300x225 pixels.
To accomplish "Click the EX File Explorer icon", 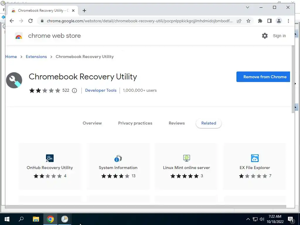I will (x=255, y=158).
